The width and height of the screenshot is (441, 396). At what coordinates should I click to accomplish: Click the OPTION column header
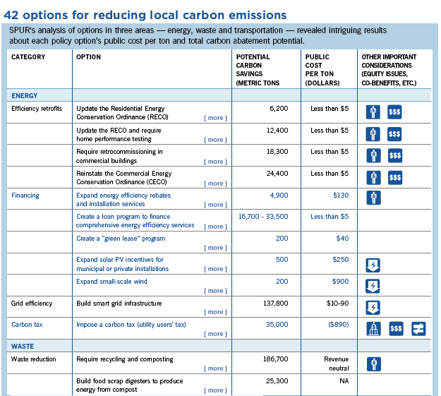(x=89, y=57)
